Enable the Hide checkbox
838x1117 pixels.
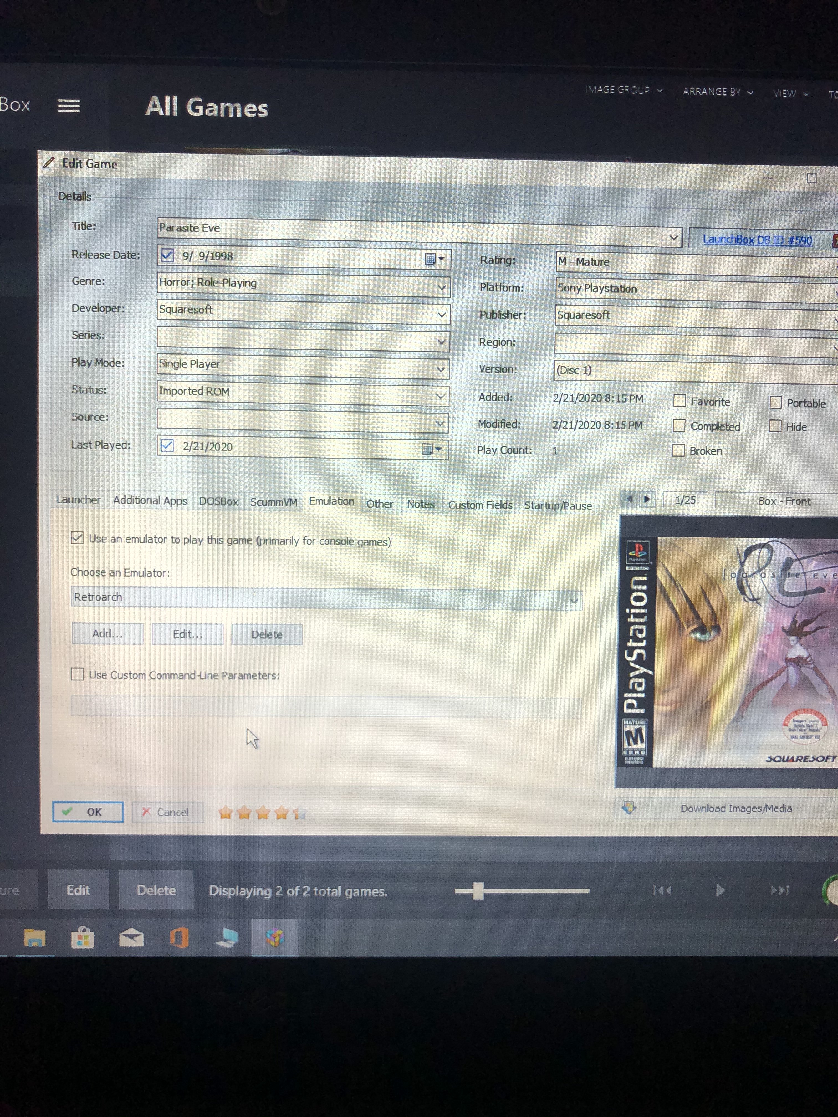click(x=775, y=426)
